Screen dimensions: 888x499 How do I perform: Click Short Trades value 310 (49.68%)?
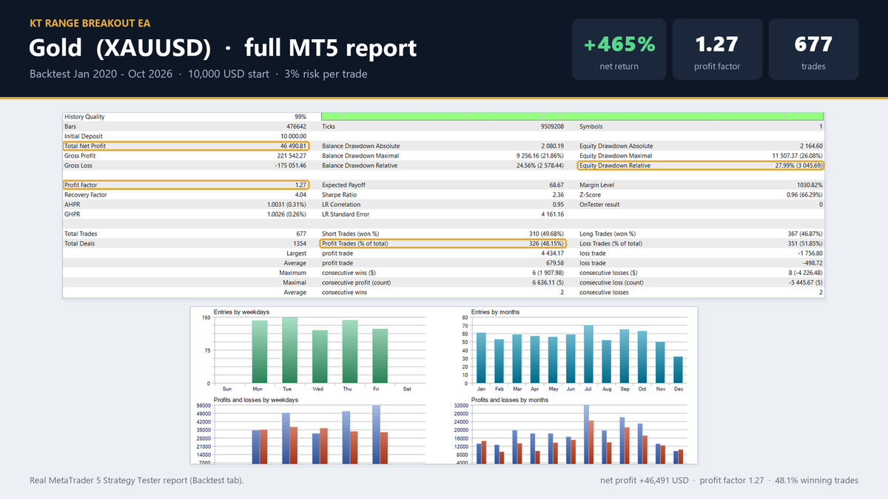click(x=547, y=234)
